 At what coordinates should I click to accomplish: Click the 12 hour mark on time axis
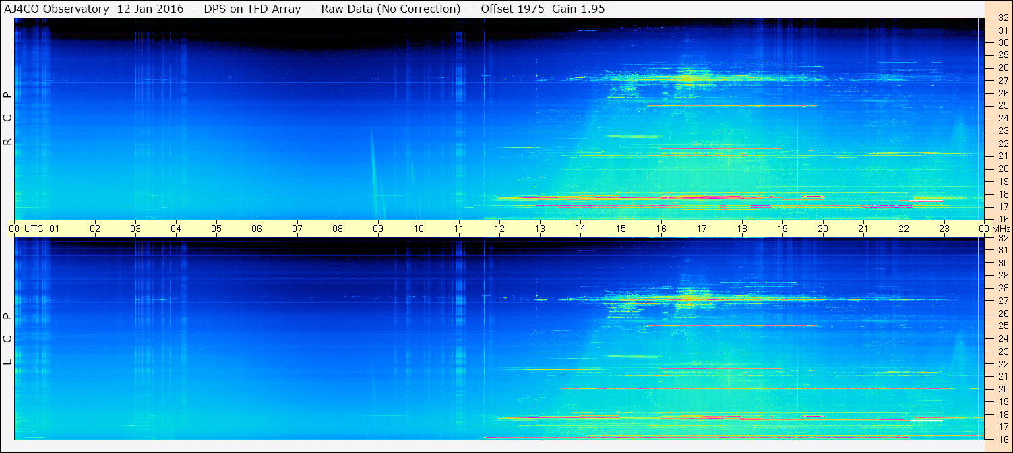coord(499,229)
